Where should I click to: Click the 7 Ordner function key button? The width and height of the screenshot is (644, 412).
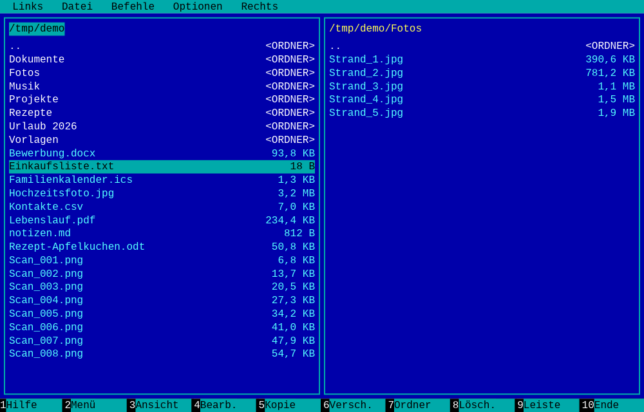click(x=418, y=405)
